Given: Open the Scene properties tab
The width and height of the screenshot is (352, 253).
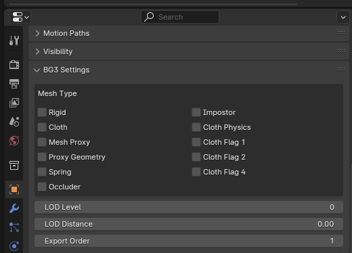Looking at the screenshot, I should pos(14,122).
